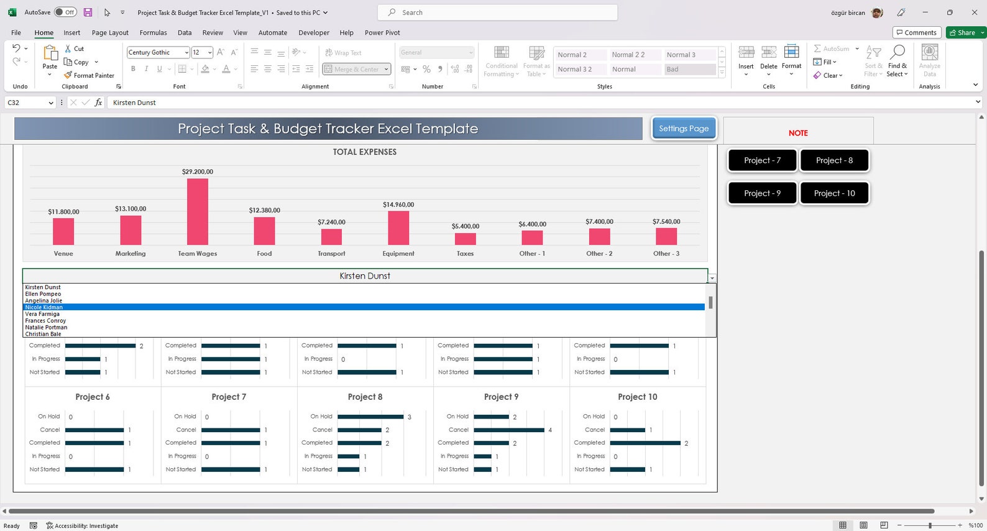The height and width of the screenshot is (531, 987).
Task: Open the font size dropdown
Action: click(210, 52)
